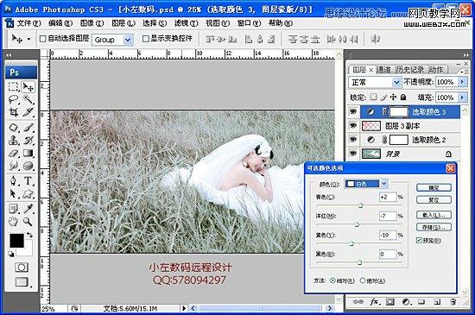Select the History Brush tool
Image resolution: width=475 pixels, height=315 pixels.
[x=28, y=140]
